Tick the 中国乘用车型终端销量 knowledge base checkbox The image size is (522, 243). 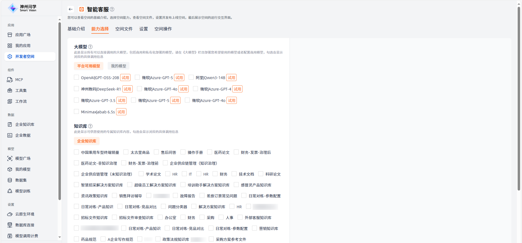coord(76,152)
